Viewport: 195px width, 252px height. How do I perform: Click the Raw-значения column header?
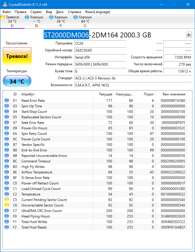click(171, 94)
